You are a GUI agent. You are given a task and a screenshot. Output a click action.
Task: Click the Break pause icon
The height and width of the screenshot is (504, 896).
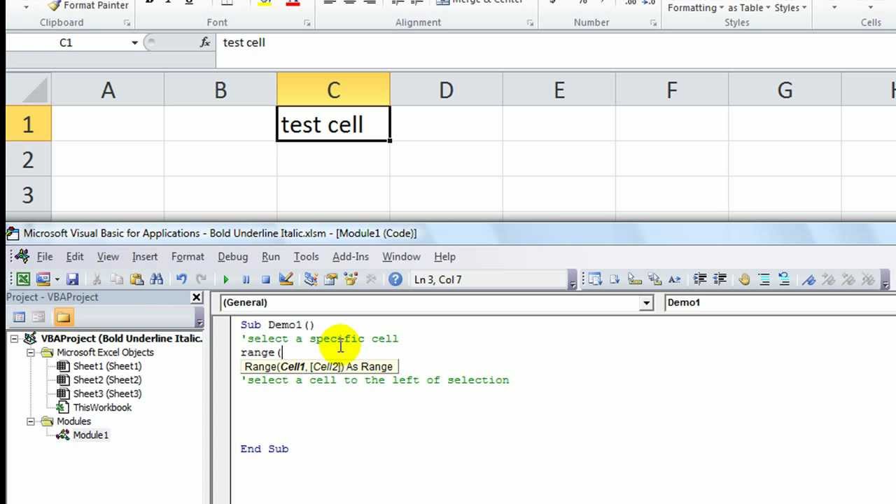click(x=246, y=279)
